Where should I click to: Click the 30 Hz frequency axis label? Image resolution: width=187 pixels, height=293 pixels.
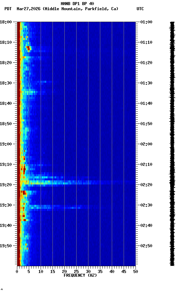[88, 272]
